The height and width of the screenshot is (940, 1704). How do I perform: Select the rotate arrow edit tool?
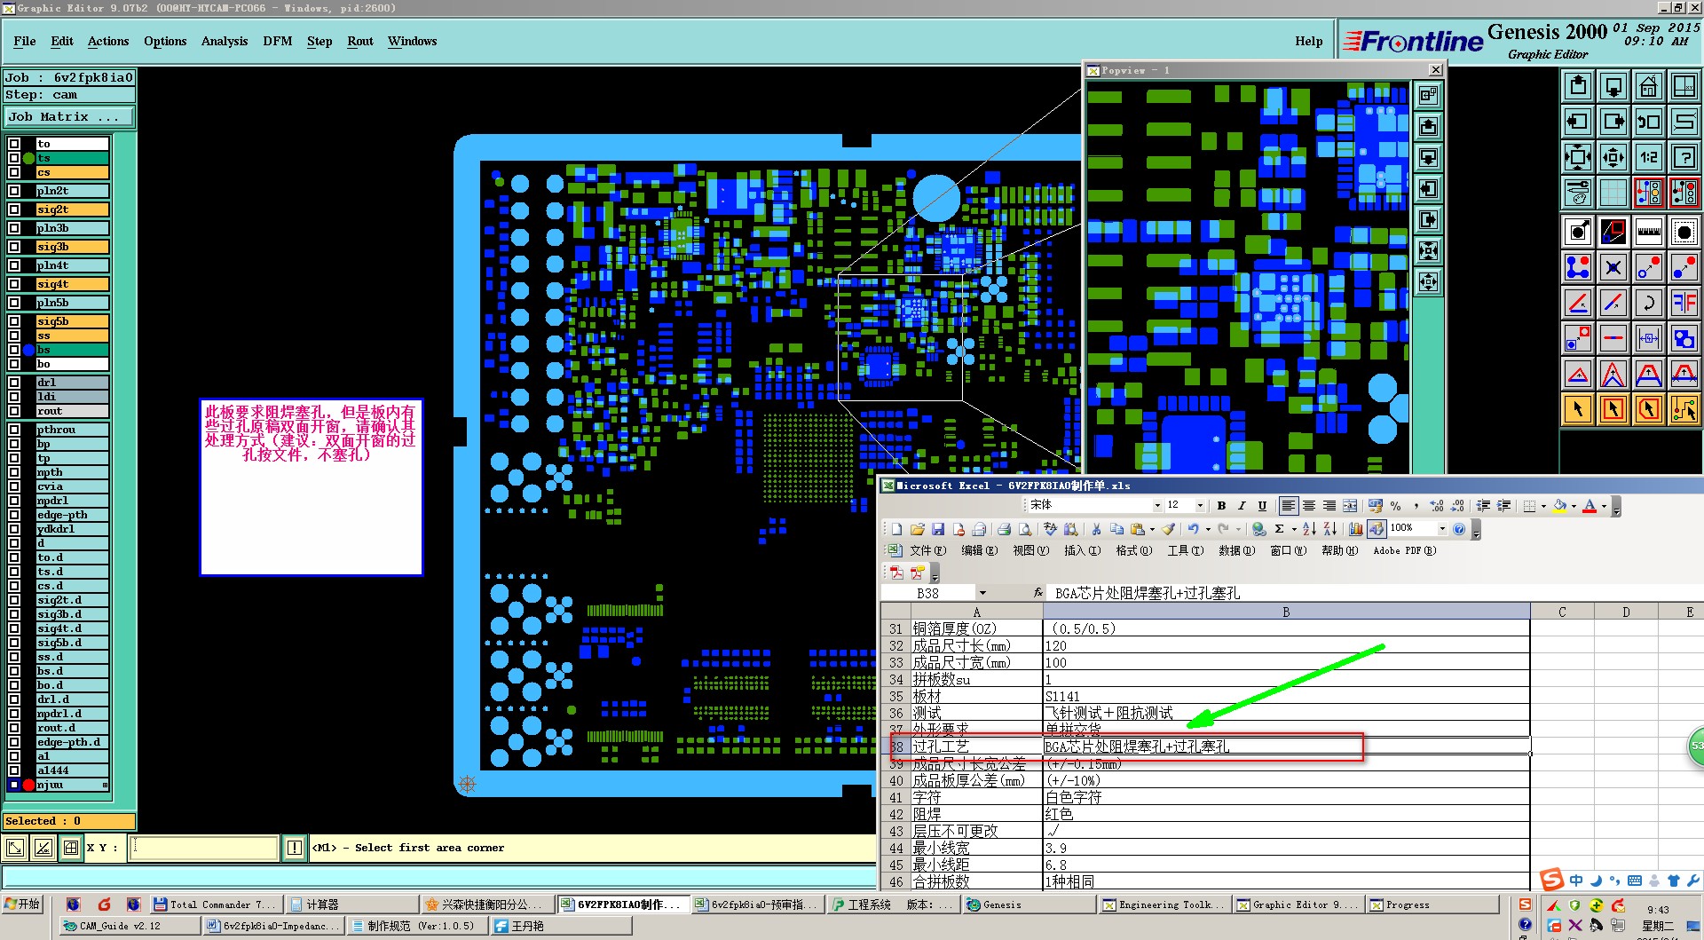point(1649,303)
